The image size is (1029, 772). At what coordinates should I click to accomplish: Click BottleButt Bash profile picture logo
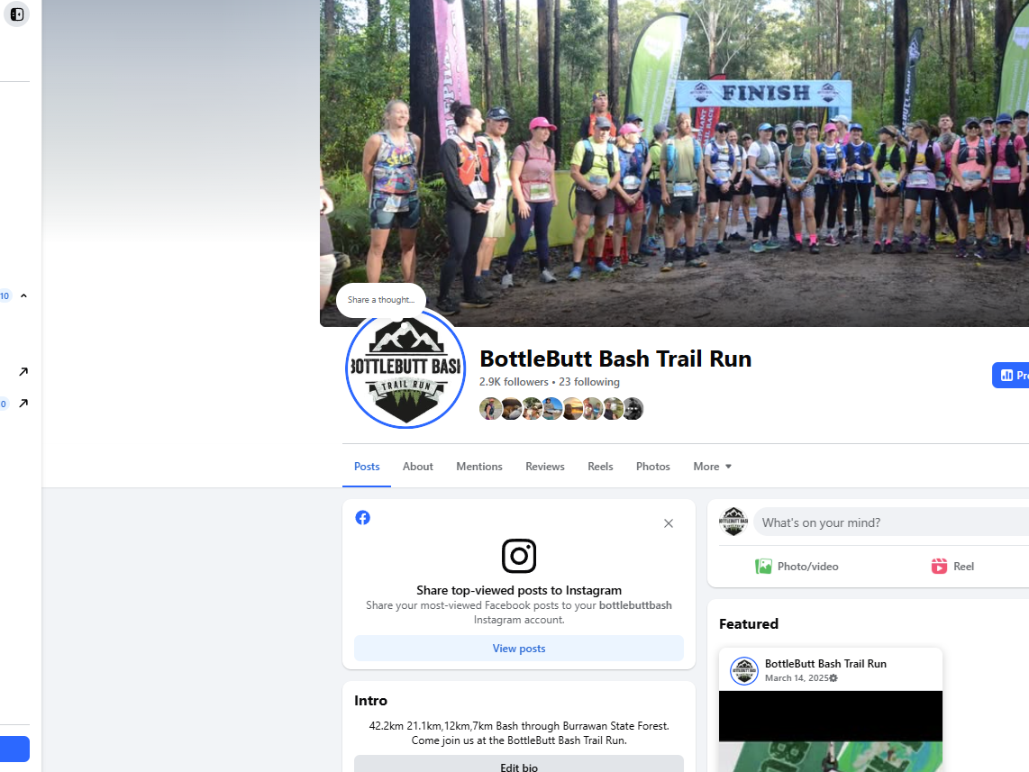coord(405,368)
